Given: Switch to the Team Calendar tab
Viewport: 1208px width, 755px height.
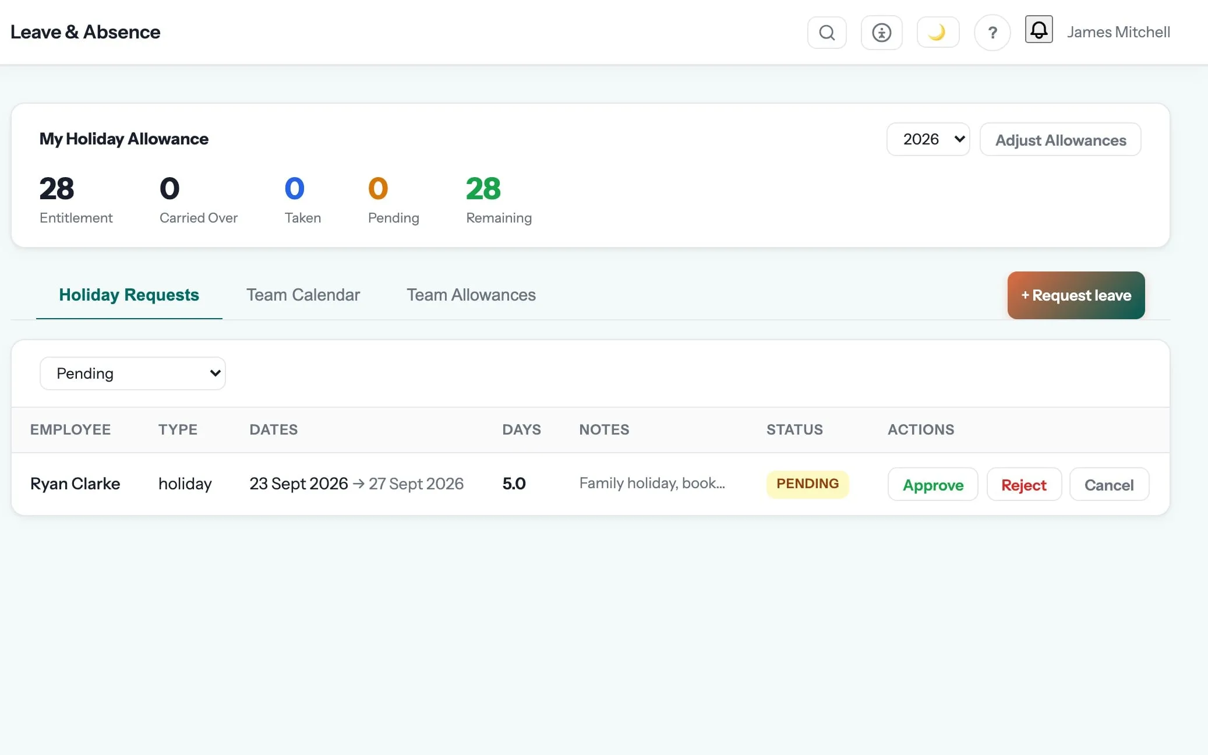Looking at the screenshot, I should pos(303,295).
